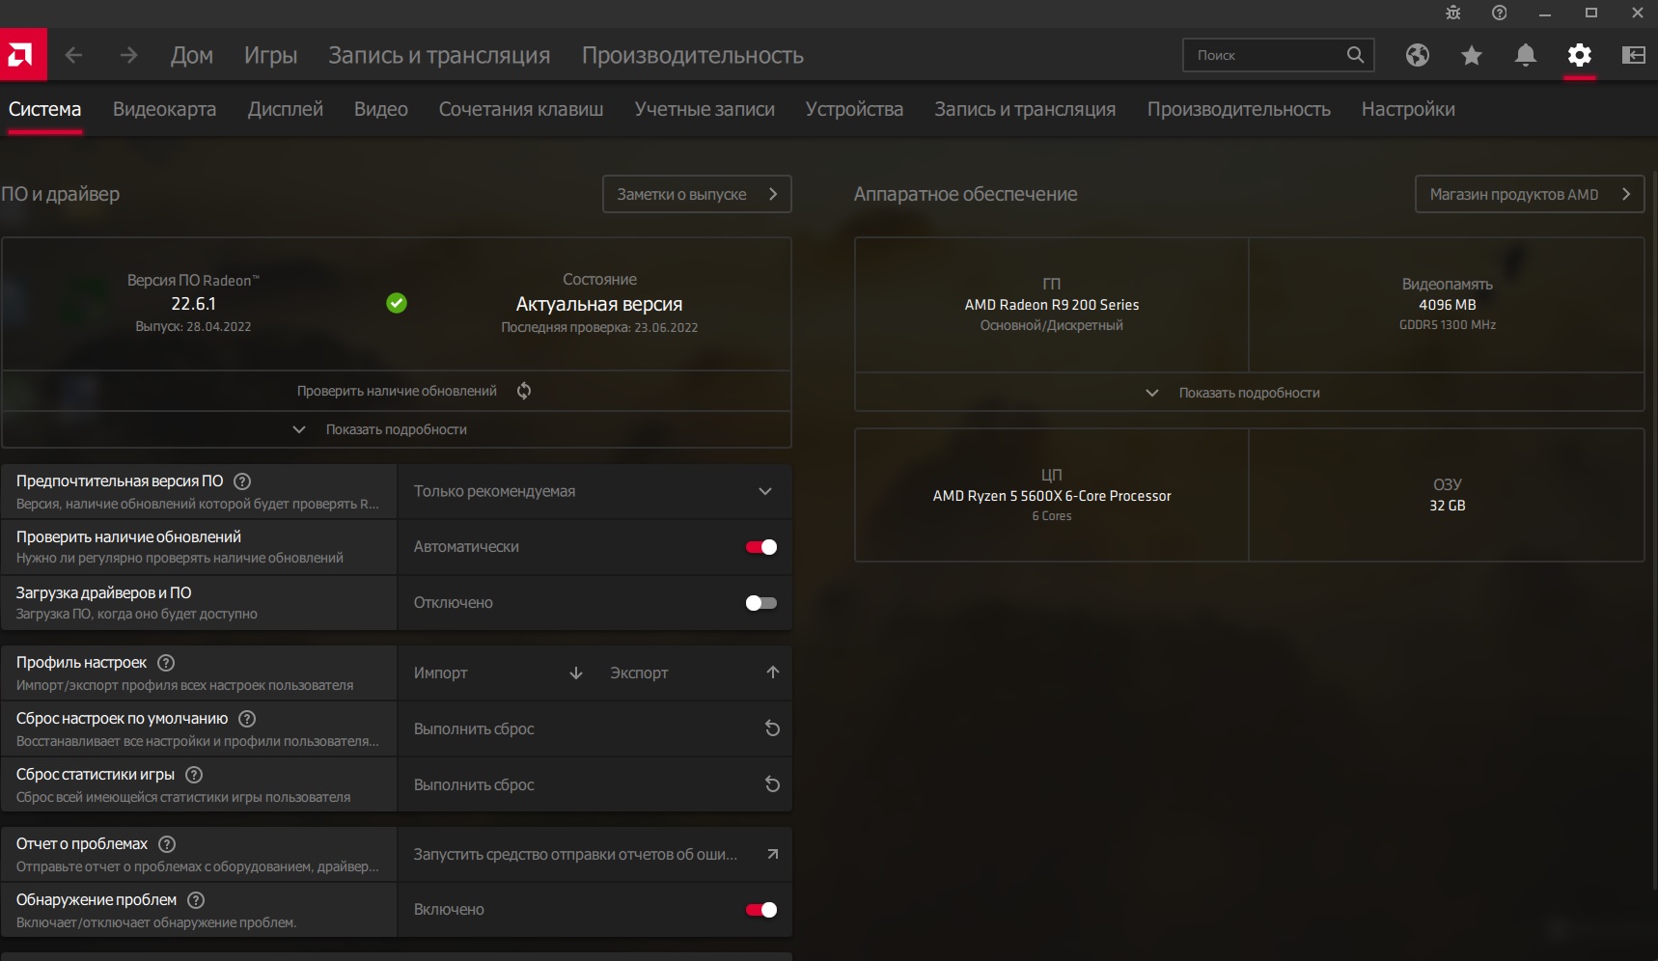Expand Показать подробности under ПО и драйвер
Viewport: 1658px width, 961px height.
click(397, 429)
